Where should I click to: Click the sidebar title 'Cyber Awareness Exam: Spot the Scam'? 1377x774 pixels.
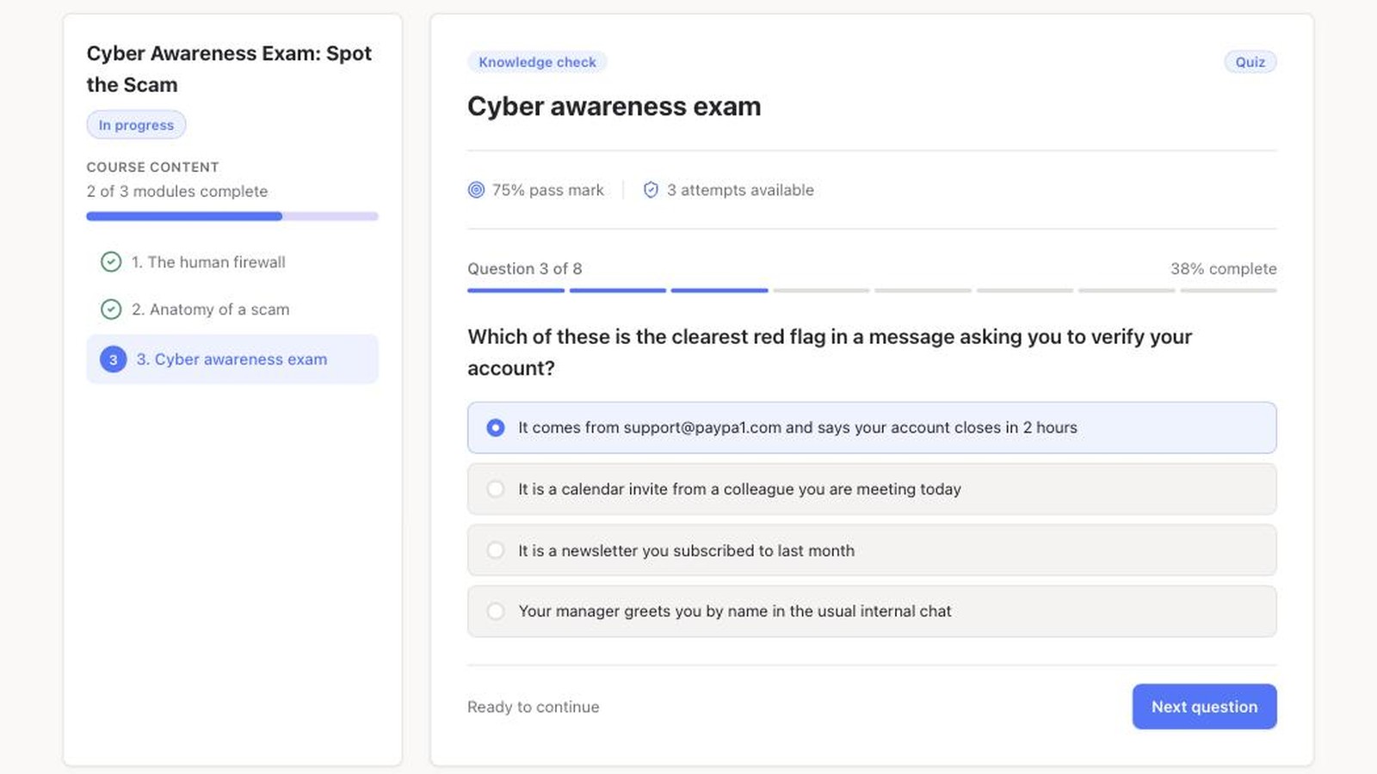[x=229, y=69]
